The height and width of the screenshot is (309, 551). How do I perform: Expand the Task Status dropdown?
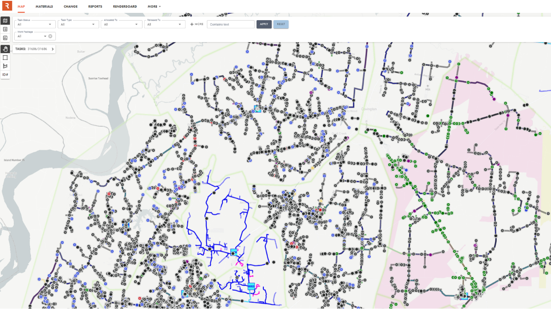coord(35,24)
